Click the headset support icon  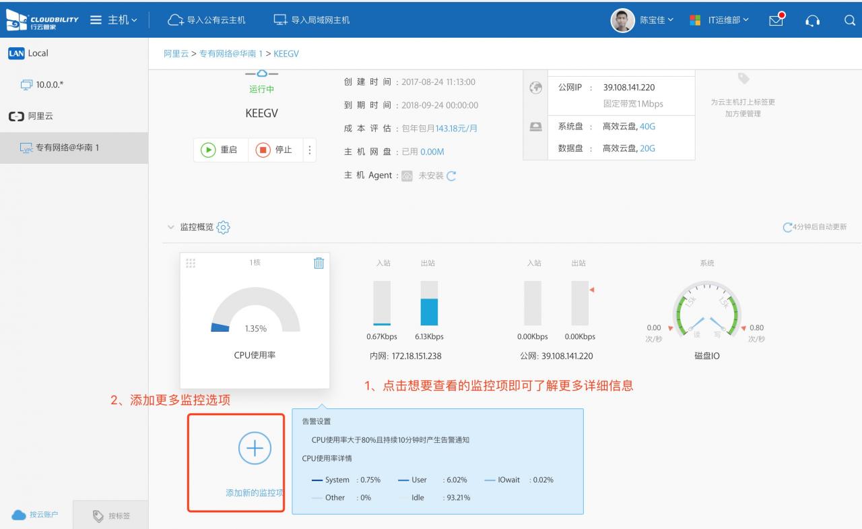click(x=813, y=20)
